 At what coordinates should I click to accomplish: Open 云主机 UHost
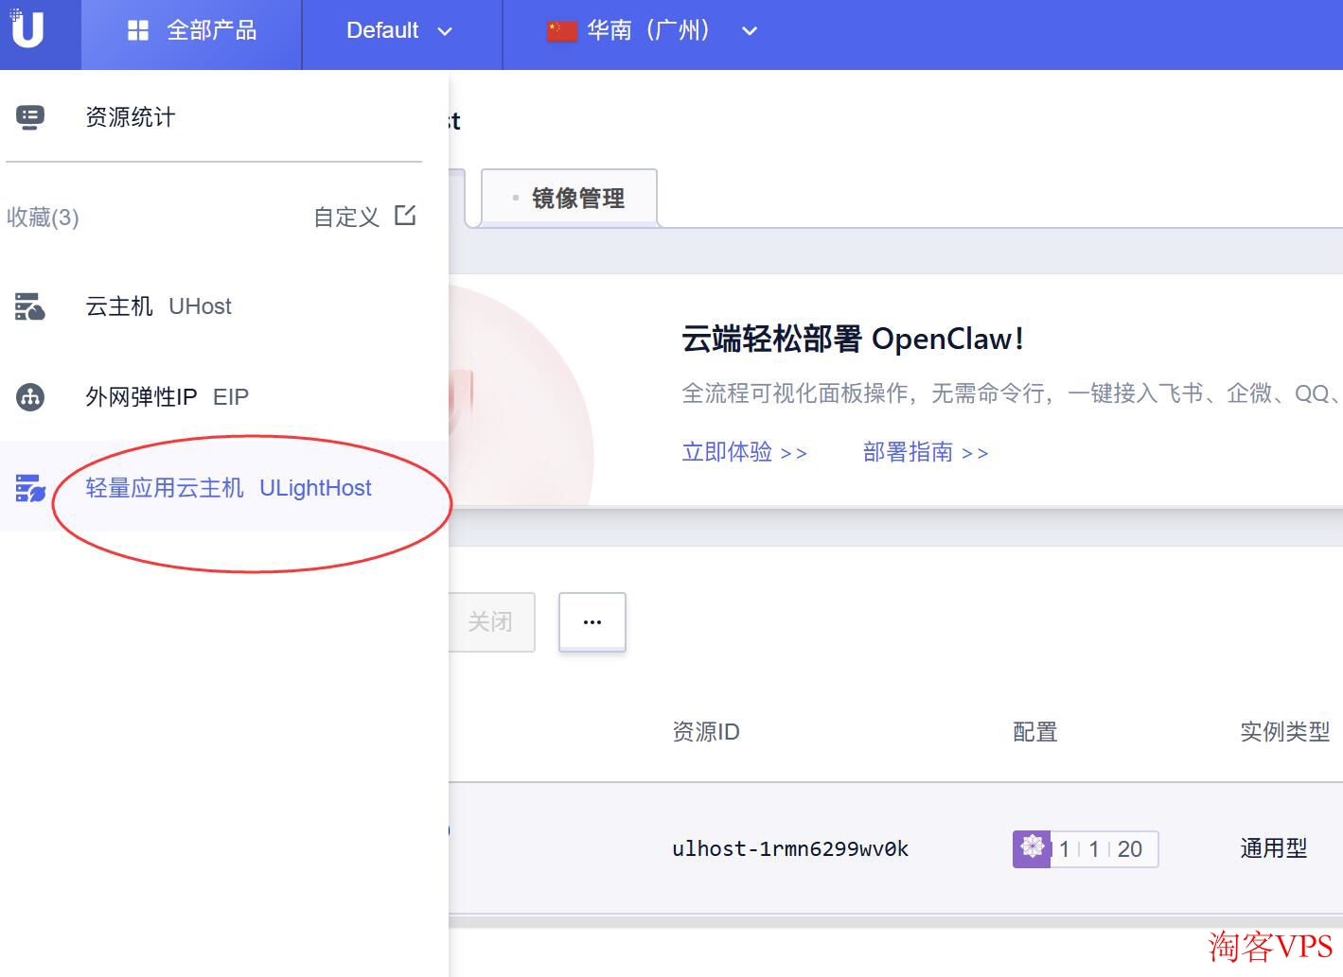click(158, 306)
